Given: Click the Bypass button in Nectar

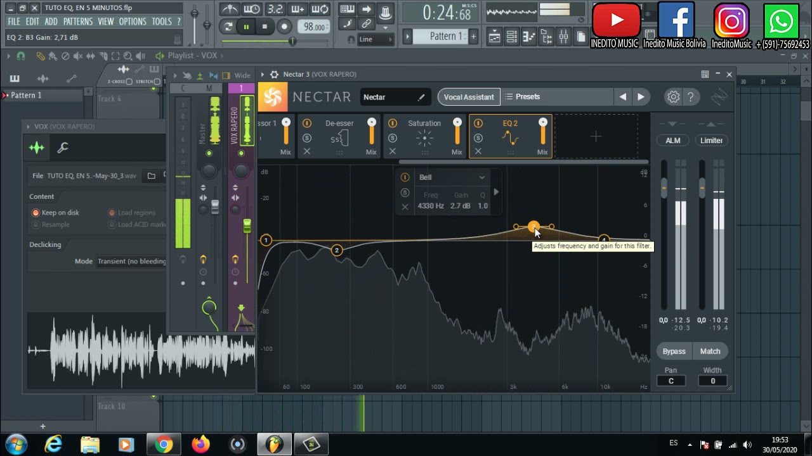Looking at the screenshot, I should (x=674, y=351).
